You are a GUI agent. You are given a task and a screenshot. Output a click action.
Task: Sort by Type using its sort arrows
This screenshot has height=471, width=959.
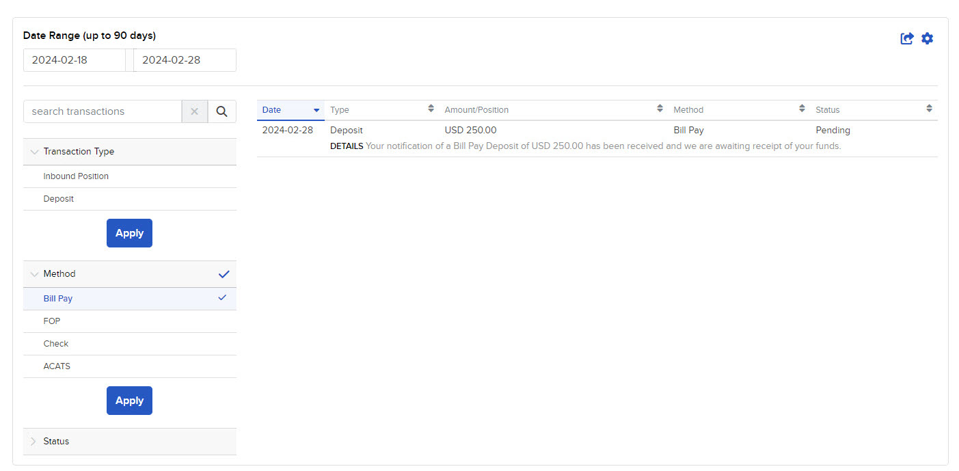(x=431, y=108)
